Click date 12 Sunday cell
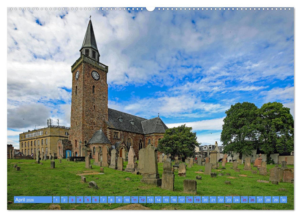301x217 pixels. [142, 200]
